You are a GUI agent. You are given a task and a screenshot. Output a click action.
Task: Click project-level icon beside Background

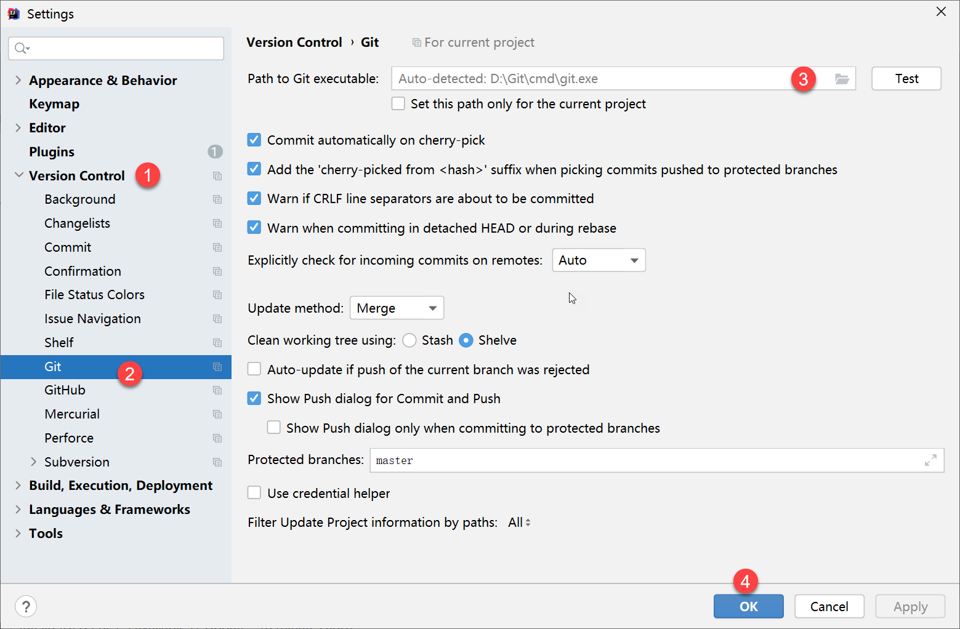(x=217, y=199)
